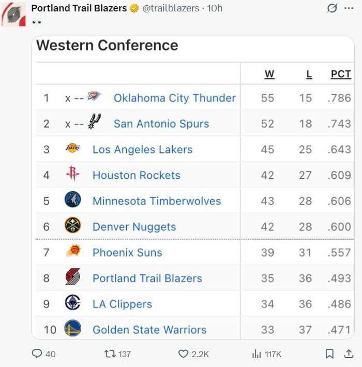Image resolution: width=362 pixels, height=367 pixels.
Task: Click the reply comment icon
Action: coord(37,354)
